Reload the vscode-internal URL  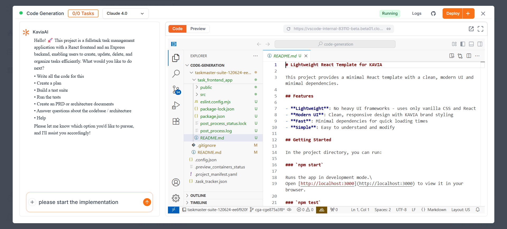pyautogui.click(x=288, y=29)
